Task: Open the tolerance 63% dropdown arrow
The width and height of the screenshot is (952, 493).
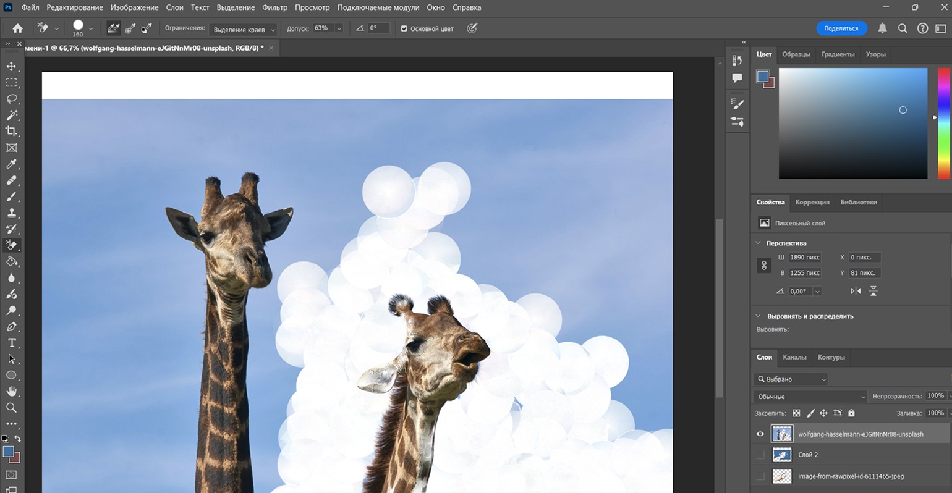Action: pyautogui.click(x=339, y=28)
